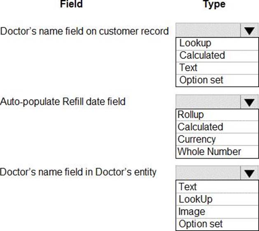Open dropdown arrow for Refill date field
The width and height of the screenshot is (259, 231).
tap(248, 102)
